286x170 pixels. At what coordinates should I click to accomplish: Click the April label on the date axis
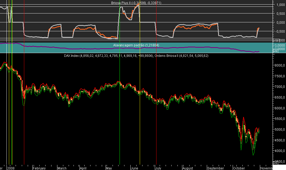coord(83,168)
